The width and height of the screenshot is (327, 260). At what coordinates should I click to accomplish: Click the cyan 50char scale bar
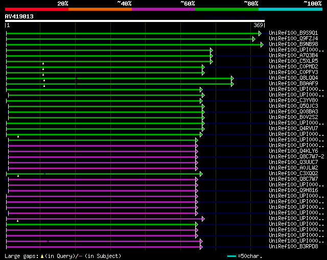pyautogui.click(x=231, y=256)
